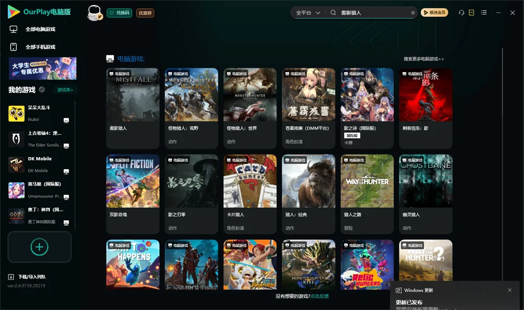Image resolution: width=524 pixels, height=310 pixels.
Task: Open DK Mobile in My Games list
Action: point(40,164)
